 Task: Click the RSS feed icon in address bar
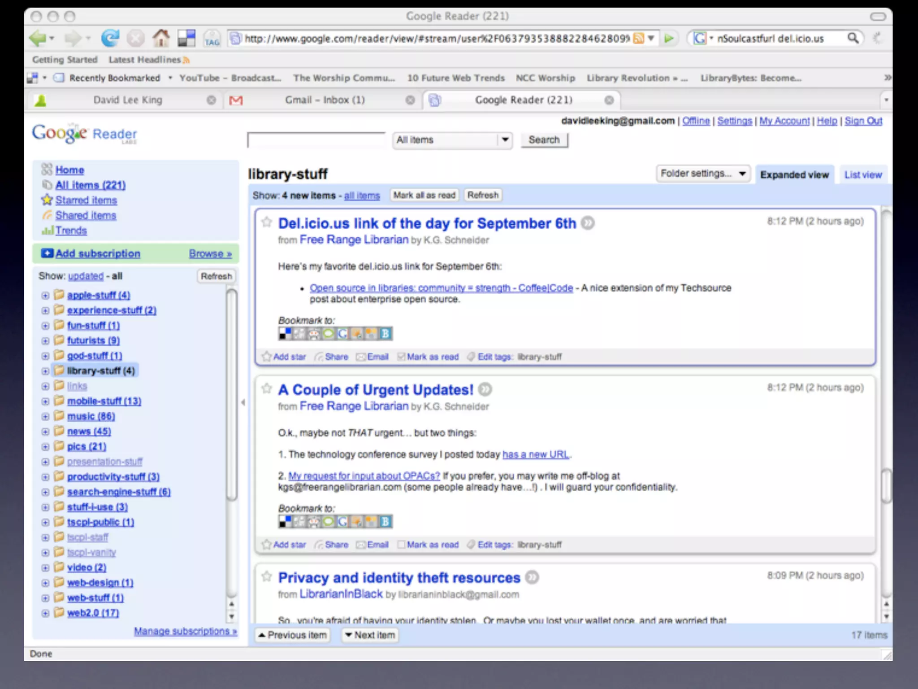(x=638, y=39)
